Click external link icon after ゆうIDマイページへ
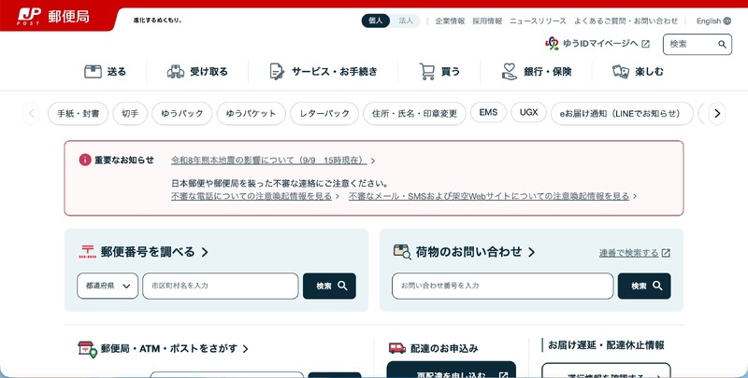Screen dimensions: 748x378 point(645,44)
